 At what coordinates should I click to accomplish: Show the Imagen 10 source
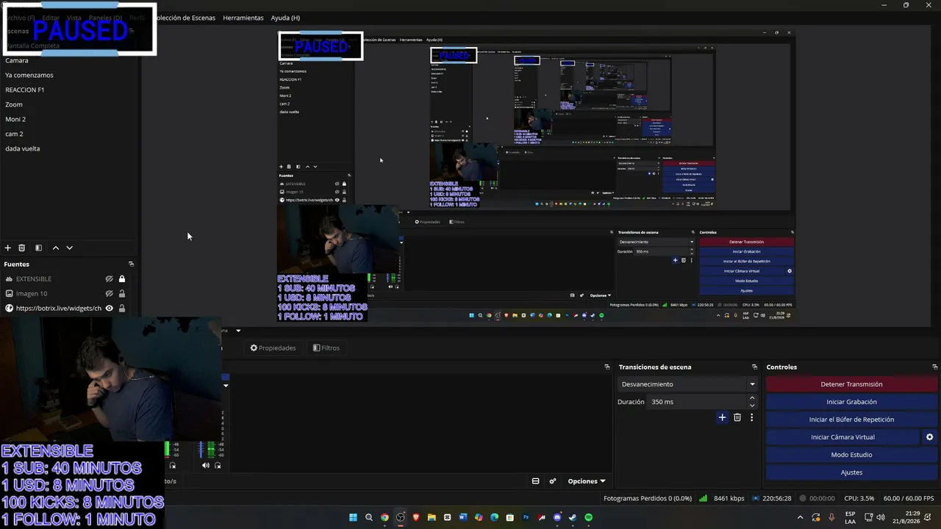109,294
